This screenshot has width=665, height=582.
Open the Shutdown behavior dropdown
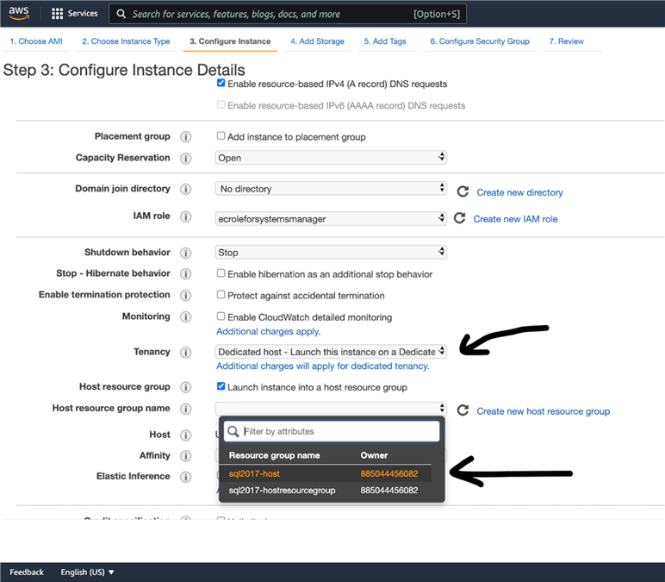pyautogui.click(x=331, y=253)
